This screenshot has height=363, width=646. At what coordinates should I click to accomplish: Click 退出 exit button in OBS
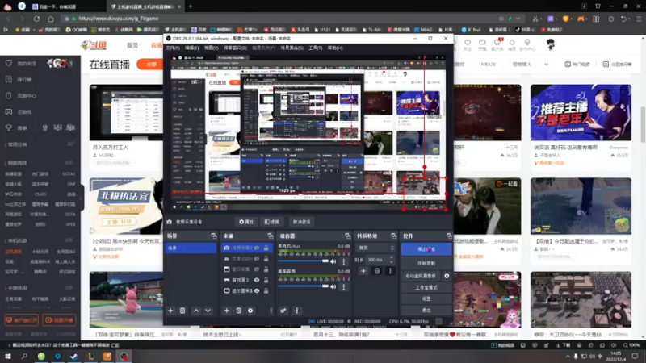tap(426, 310)
